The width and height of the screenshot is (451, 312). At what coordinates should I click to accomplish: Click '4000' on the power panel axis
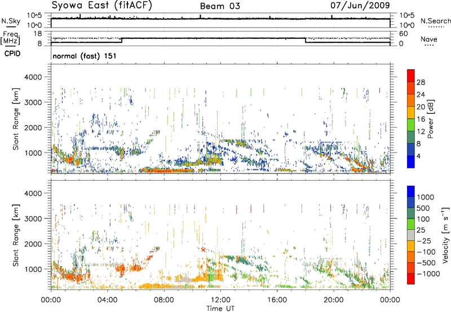[x=33, y=77]
